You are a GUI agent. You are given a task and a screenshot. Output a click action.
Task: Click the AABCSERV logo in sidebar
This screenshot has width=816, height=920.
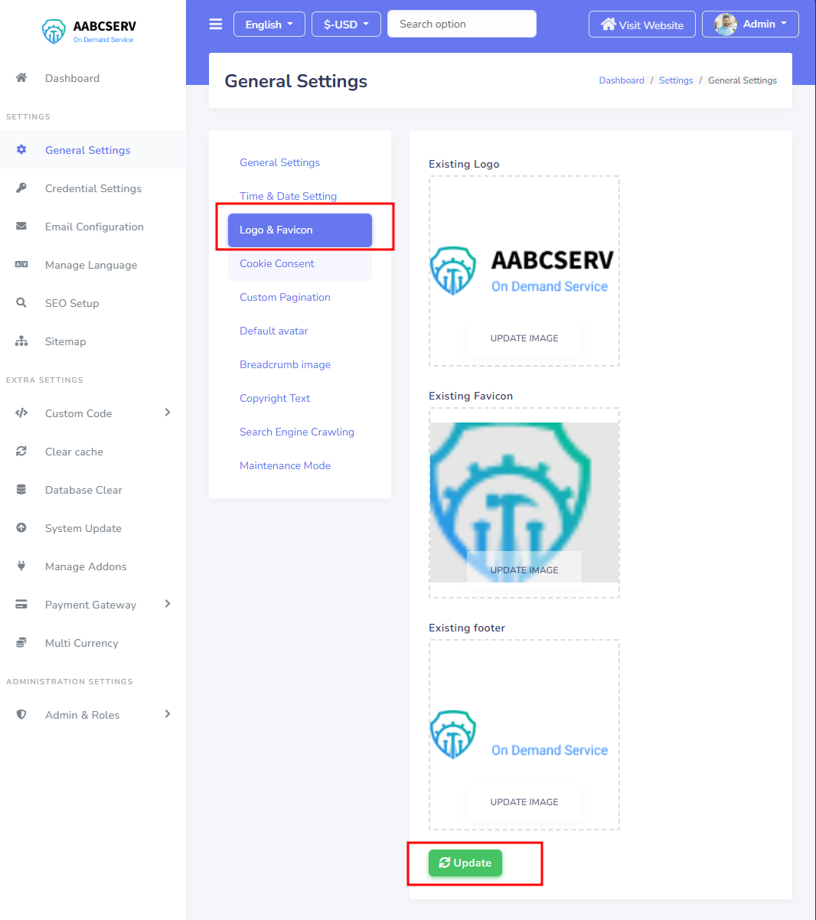pyautogui.click(x=88, y=31)
